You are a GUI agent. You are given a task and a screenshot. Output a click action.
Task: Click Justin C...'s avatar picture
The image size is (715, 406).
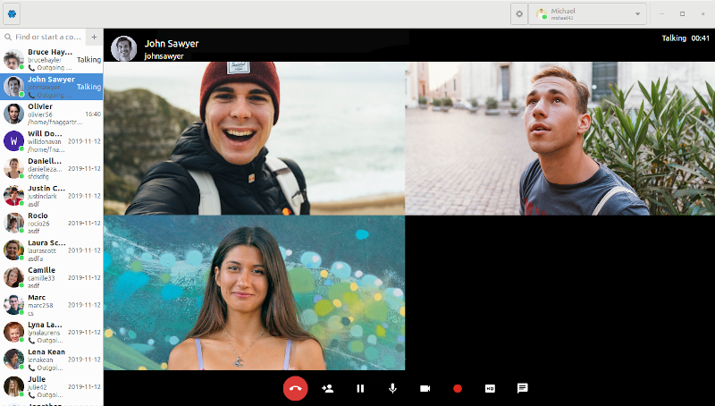(13, 196)
